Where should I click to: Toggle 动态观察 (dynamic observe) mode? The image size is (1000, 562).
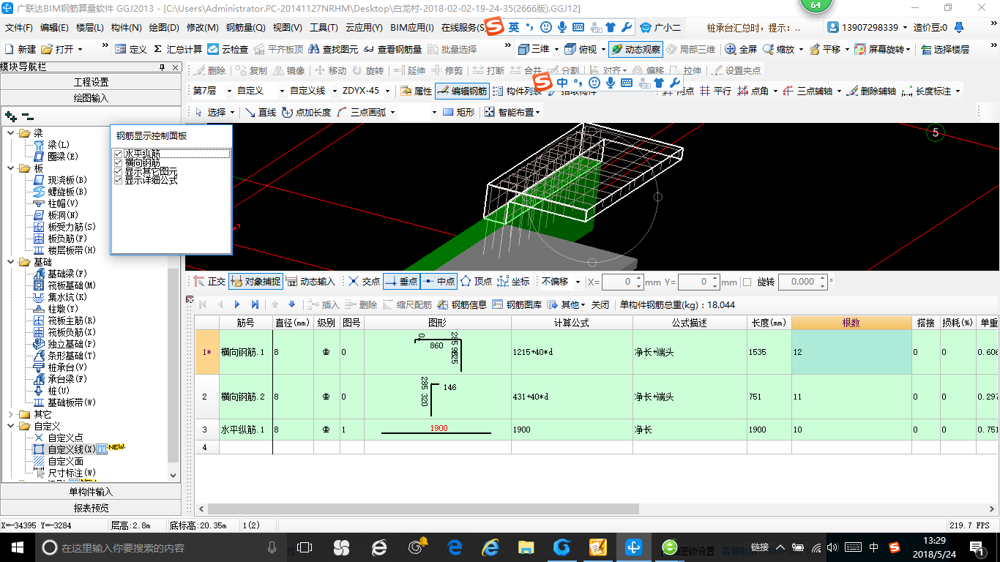point(635,50)
